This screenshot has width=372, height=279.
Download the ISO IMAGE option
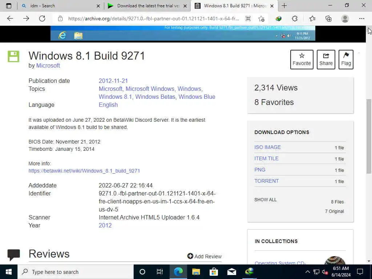[x=267, y=147]
